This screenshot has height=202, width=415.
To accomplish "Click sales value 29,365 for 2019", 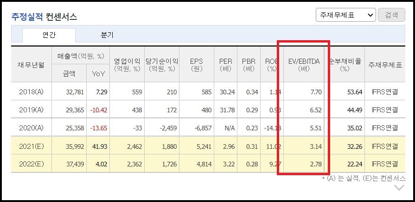I will 75,110.
